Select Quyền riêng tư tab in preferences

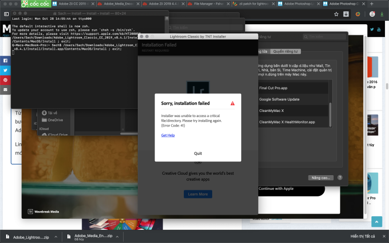tap(285, 51)
